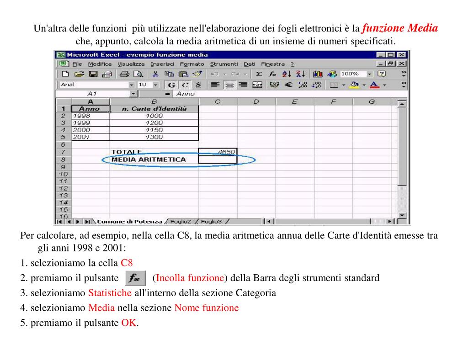This screenshot has height=351, width=468.
Task: Click the Redo arrow icon
Action: (x=235, y=74)
